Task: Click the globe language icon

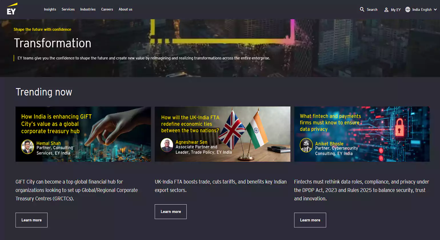Action: point(408,9)
